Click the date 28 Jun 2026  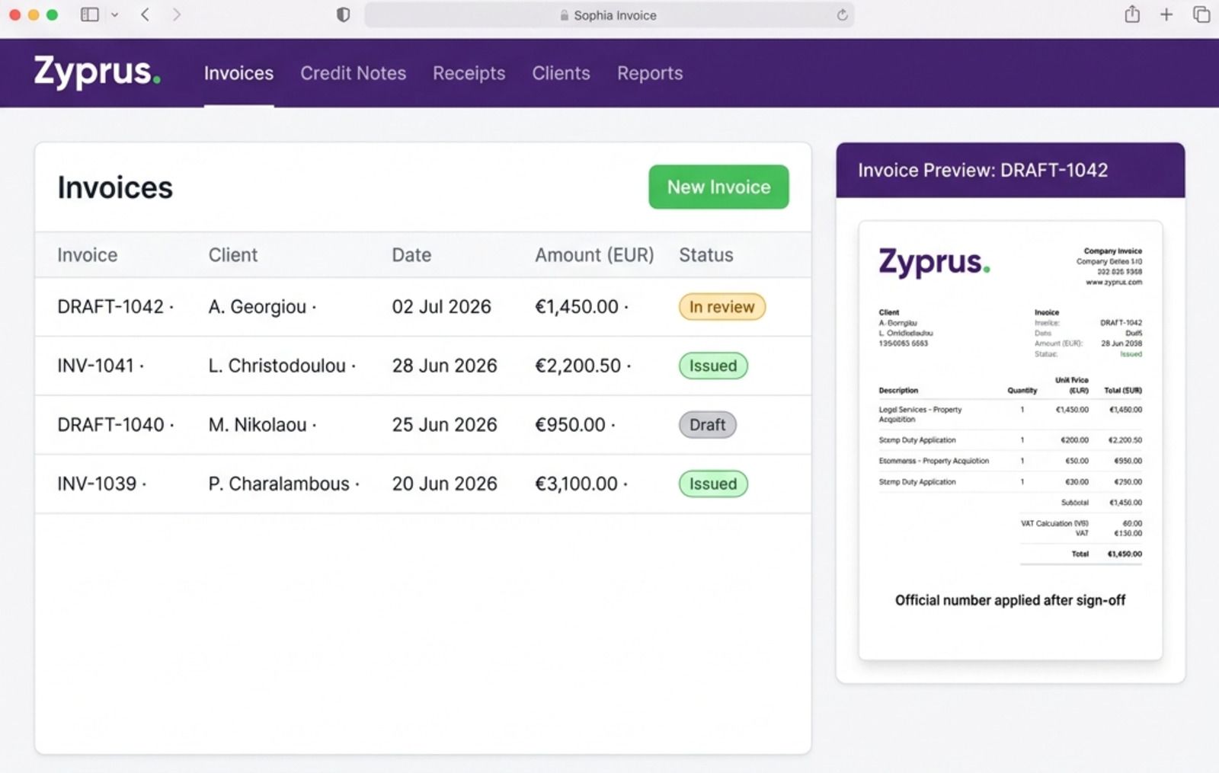click(444, 366)
